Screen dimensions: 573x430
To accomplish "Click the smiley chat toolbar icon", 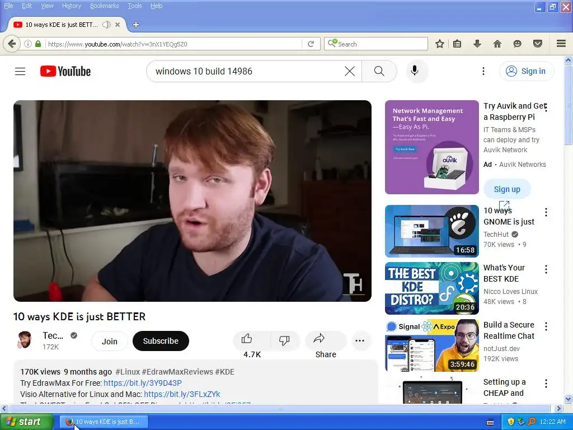I will point(517,44).
